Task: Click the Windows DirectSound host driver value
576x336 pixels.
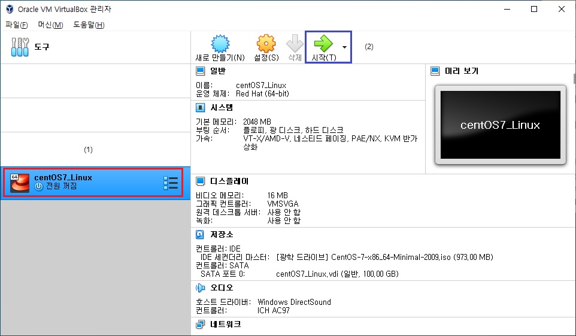Action: 294,302
